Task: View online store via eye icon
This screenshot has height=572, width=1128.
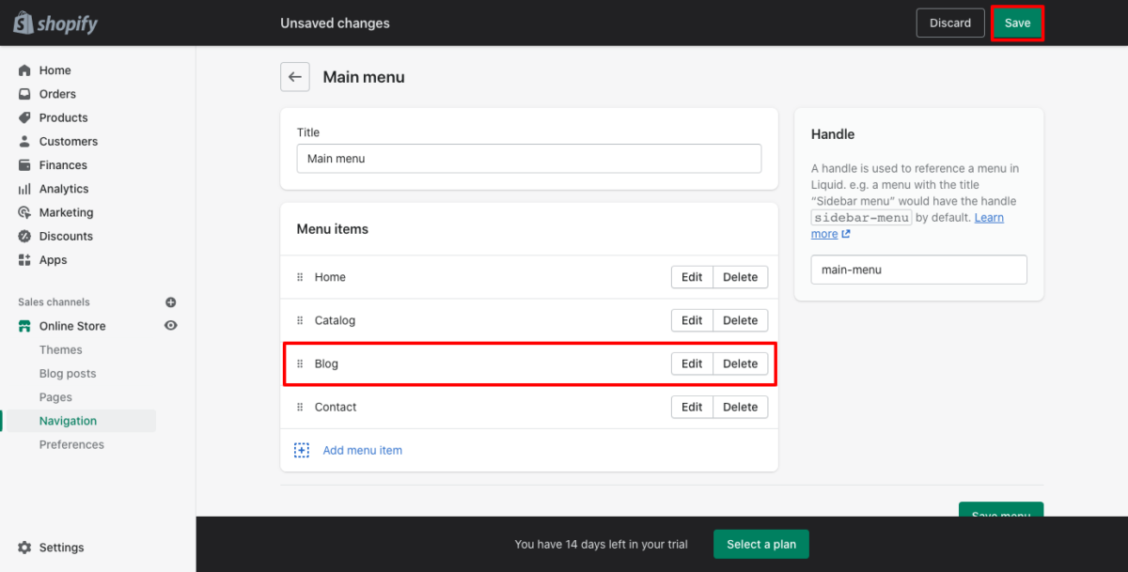Action: point(171,326)
